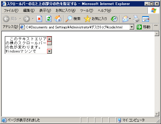Open Favorites (お気に入り) star toolbar button
This screenshot has width=161, height=124.
[95, 19]
